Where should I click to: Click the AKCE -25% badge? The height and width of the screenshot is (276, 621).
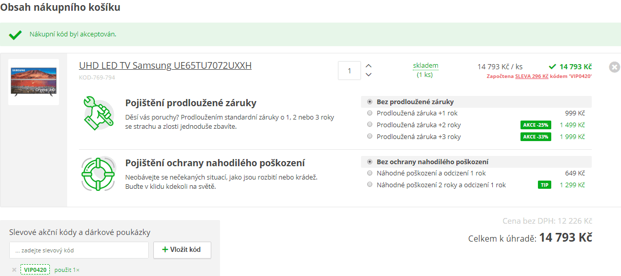[536, 125]
